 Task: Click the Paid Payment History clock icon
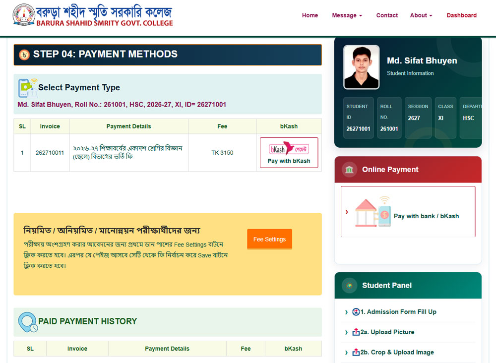[28, 322]
